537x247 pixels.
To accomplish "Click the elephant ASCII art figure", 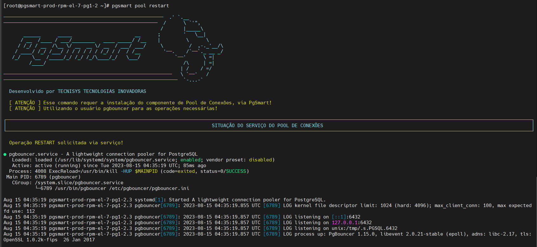I will (x=191, y=48).
